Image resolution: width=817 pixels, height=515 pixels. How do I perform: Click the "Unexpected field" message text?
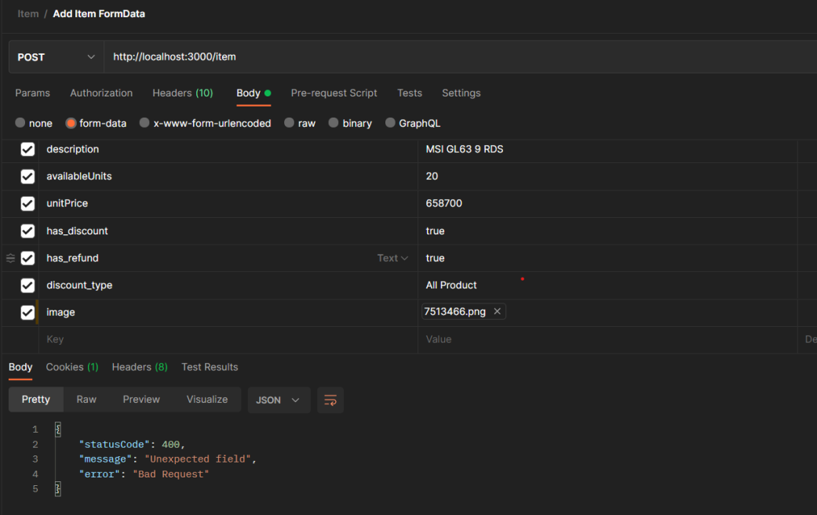(x=198, y=459)
